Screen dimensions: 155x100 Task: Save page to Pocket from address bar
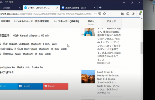(100, 14)
